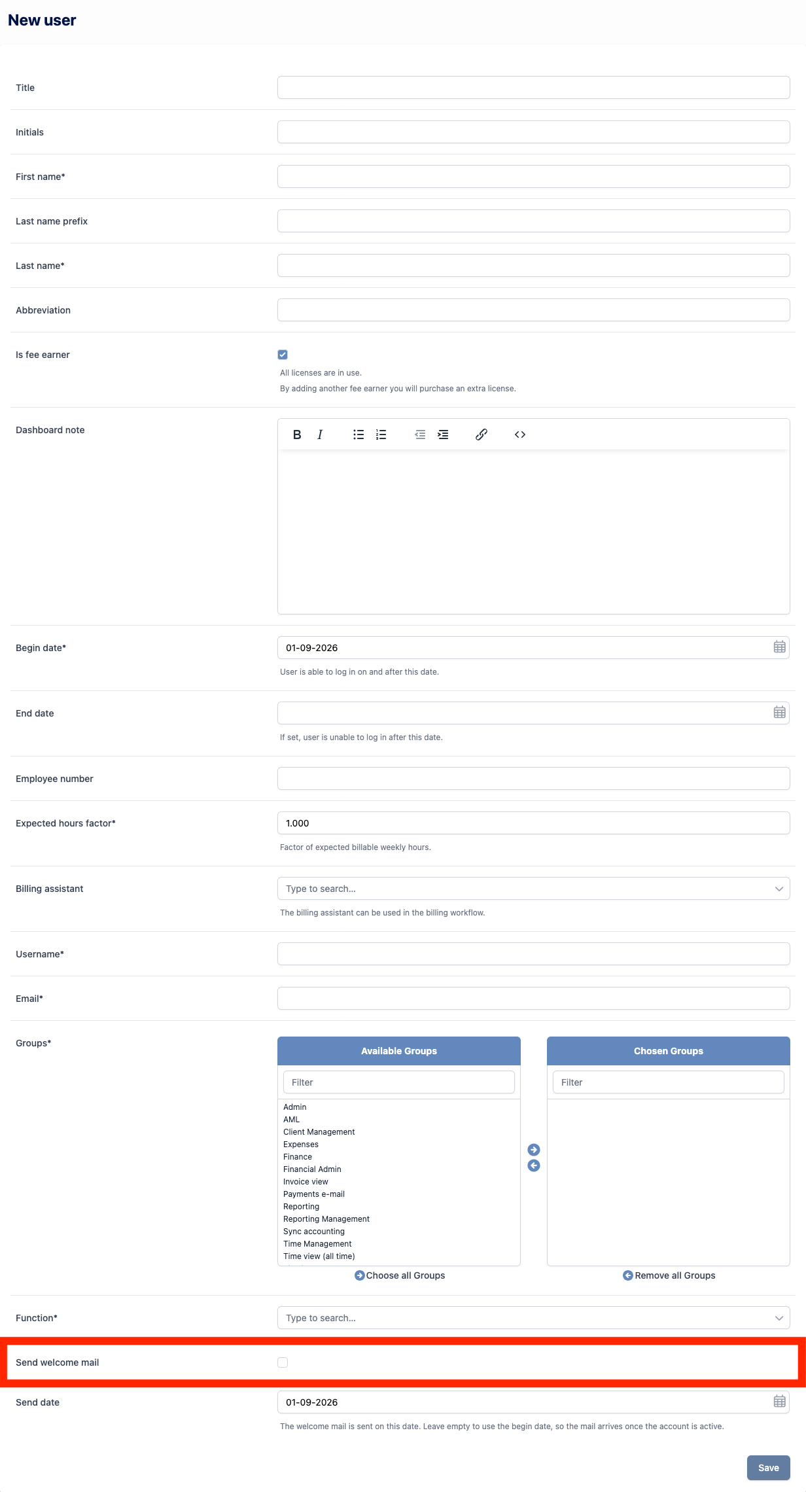
Task: Remove all Groups
Action: pos(669,1275)
